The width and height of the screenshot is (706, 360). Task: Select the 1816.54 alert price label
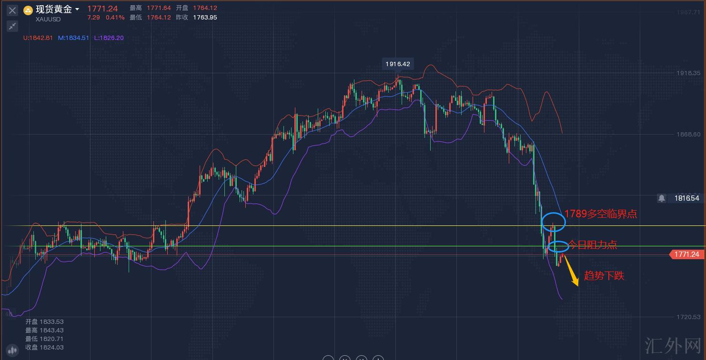[686, 198]
